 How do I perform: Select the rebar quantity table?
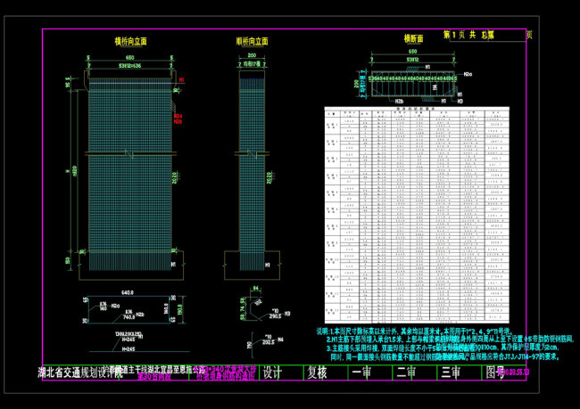point(417,215)
